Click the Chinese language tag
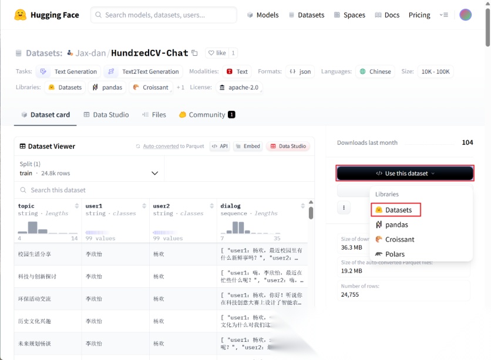 (375, 72)
